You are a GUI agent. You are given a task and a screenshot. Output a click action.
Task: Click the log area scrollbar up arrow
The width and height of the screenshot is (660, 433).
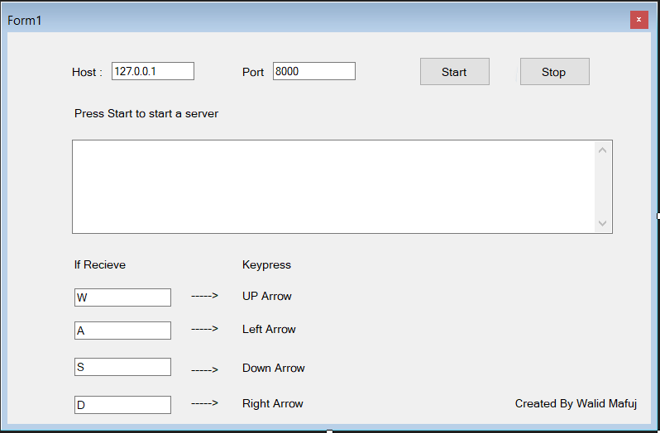[602, 150]
